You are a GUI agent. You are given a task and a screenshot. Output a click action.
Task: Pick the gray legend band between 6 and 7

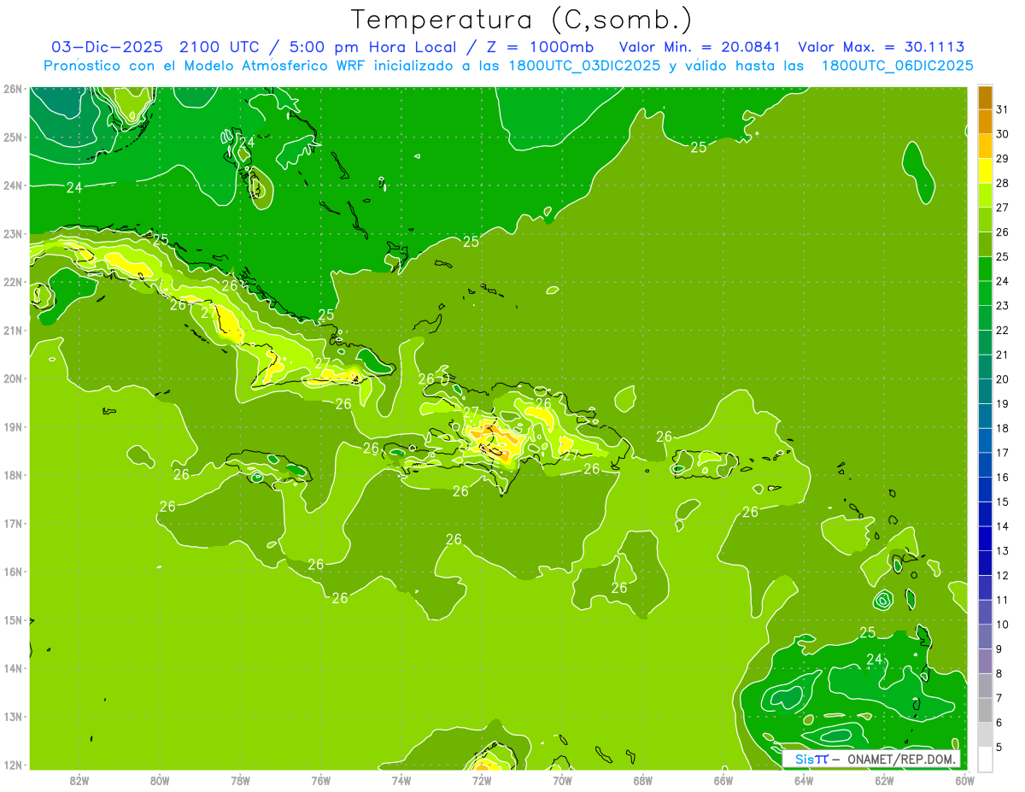click(x=985, y=710)
